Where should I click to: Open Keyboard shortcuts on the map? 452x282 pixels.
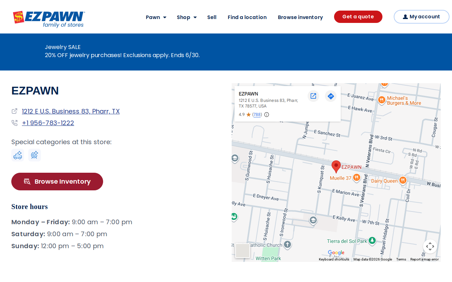(334, 259)
